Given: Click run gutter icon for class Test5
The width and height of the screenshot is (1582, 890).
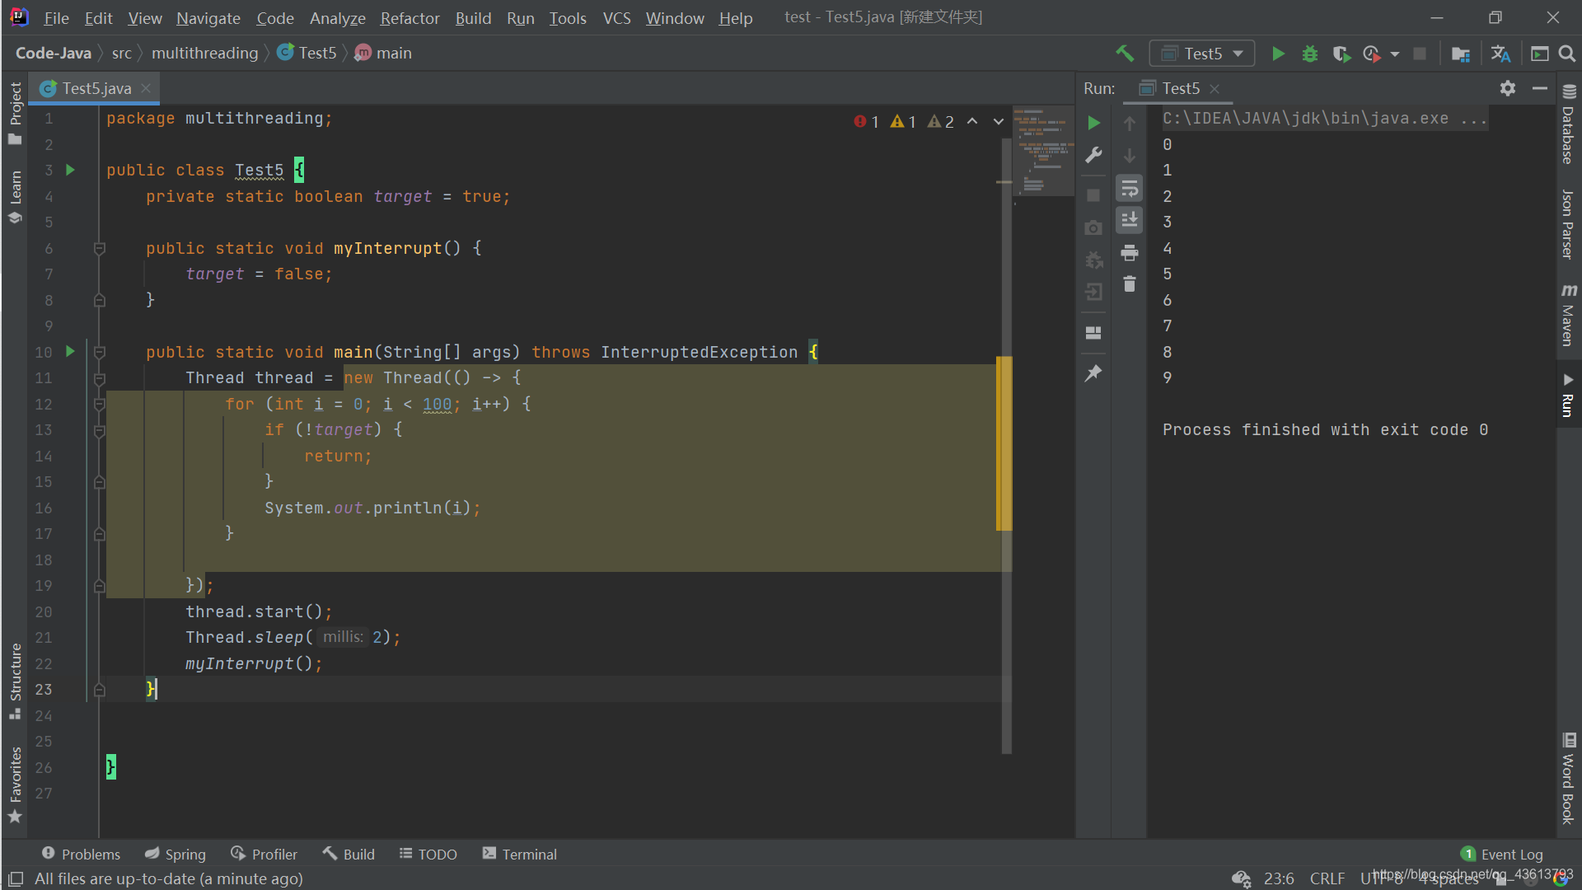Looking at the screenshot, I should pos(71,170).
